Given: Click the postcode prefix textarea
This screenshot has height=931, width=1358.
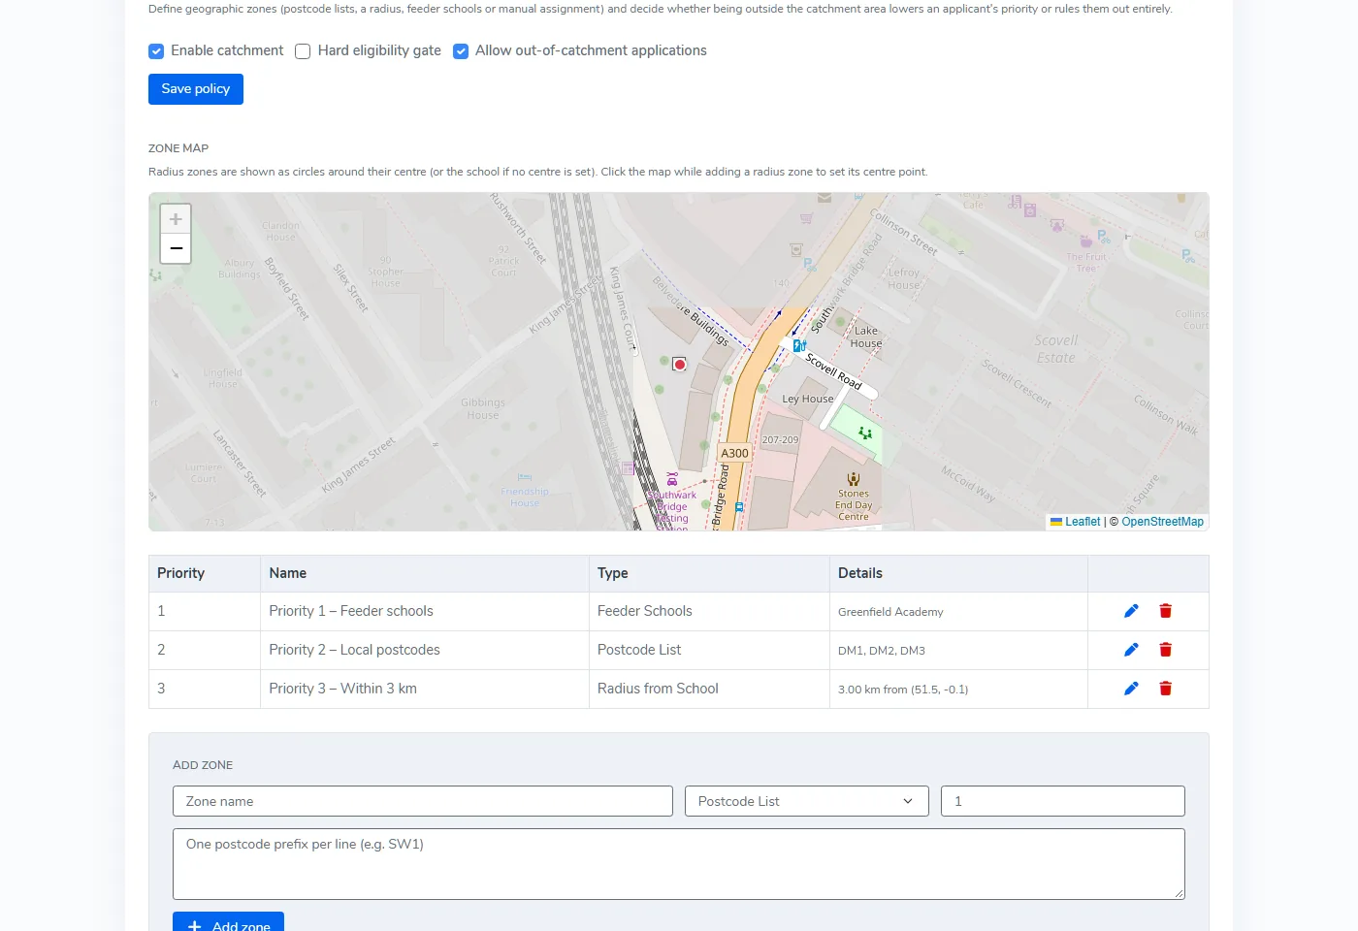Looking at the screenshot, I should (679, 864).
